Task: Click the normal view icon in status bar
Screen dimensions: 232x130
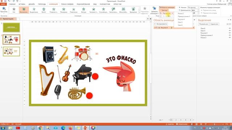Action: [x=192, y=124]
